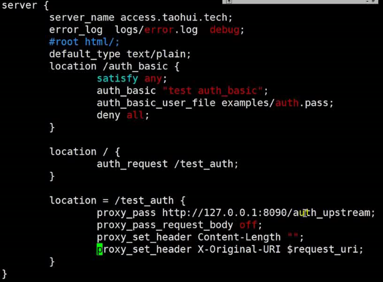
Task: Click 'default_type text/plain;' line
Action: 120,54
